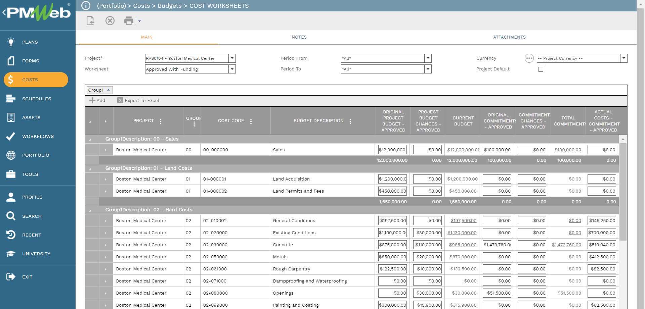This screenshot has width=645, height=309.
Task: Edit Metals budget changes $20,000.00 field
Action: click(x=427, y=257)
